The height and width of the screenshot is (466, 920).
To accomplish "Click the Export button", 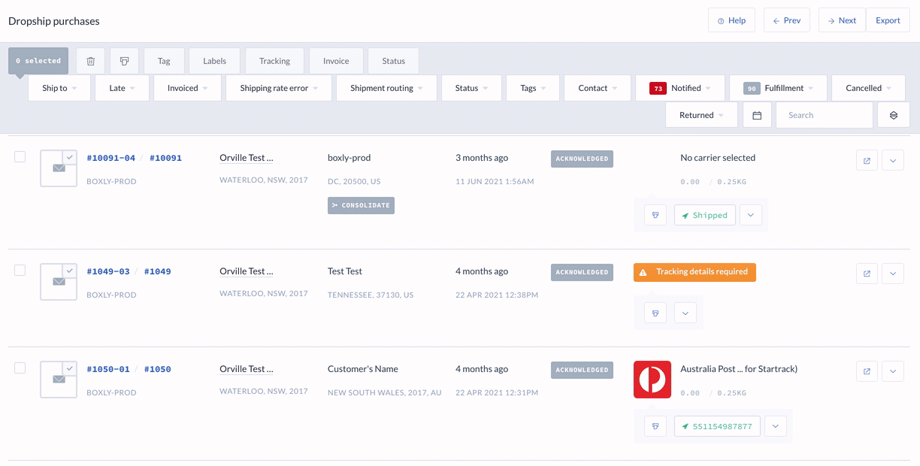I will point(888,20).
